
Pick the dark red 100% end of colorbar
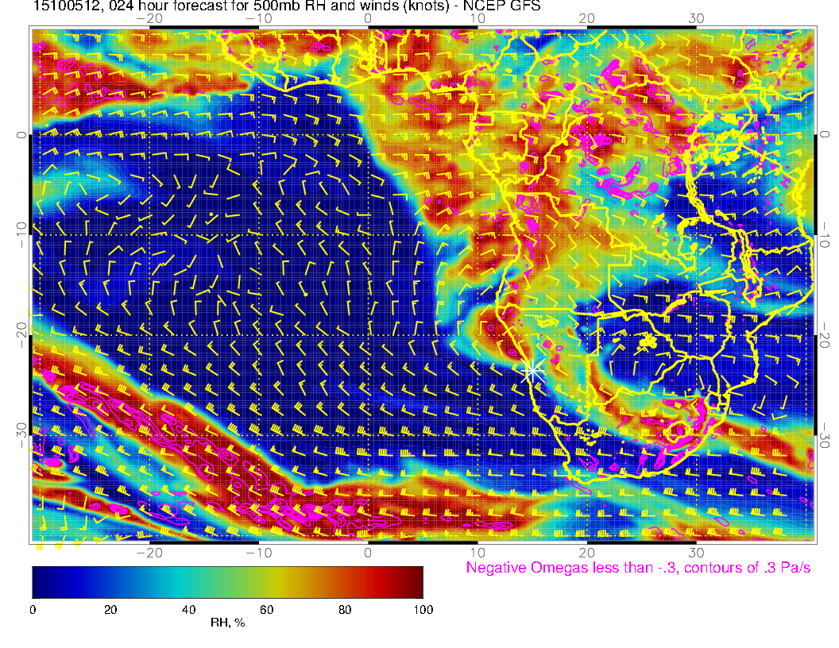418,582
